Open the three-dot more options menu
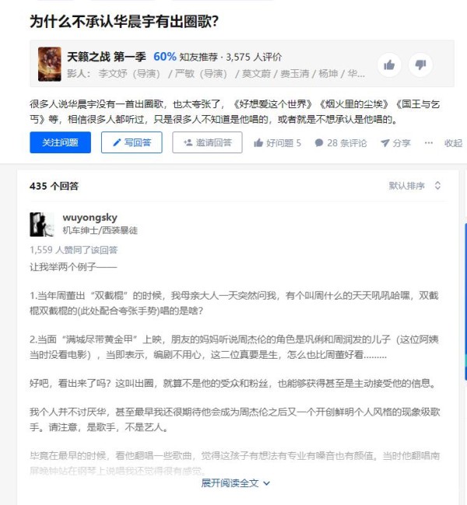Viewport: 467px width, 505px height. coord(428,142)
